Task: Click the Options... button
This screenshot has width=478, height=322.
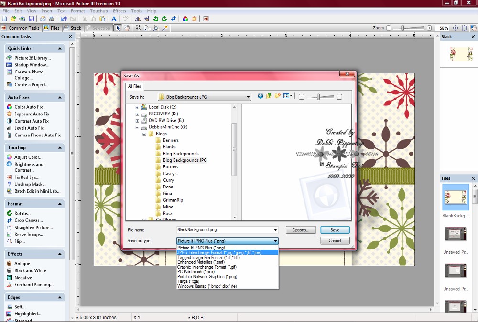Action: 301,230
